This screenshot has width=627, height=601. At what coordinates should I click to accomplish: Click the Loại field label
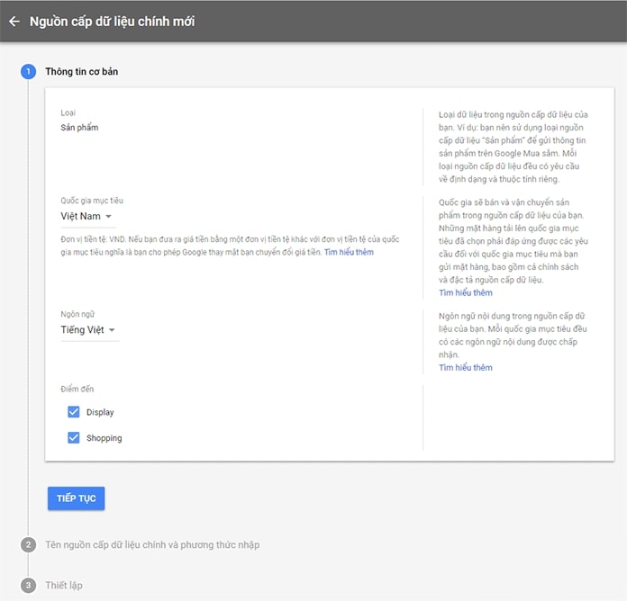coord(68,112)
